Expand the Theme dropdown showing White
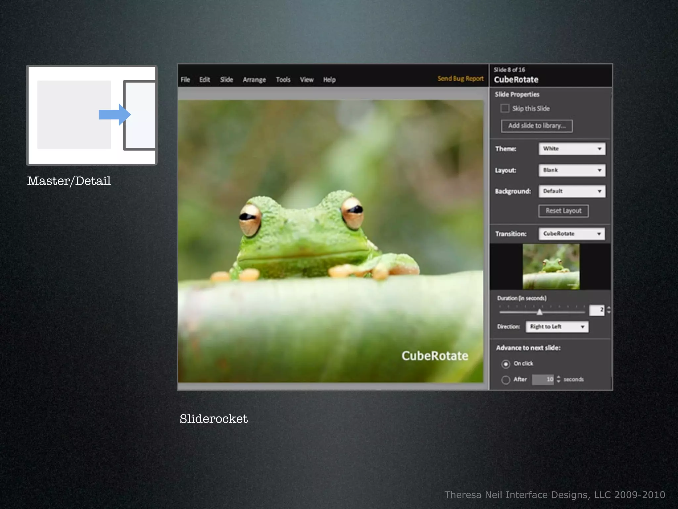Viewport: 678px width, 509px height. (572, 149)
